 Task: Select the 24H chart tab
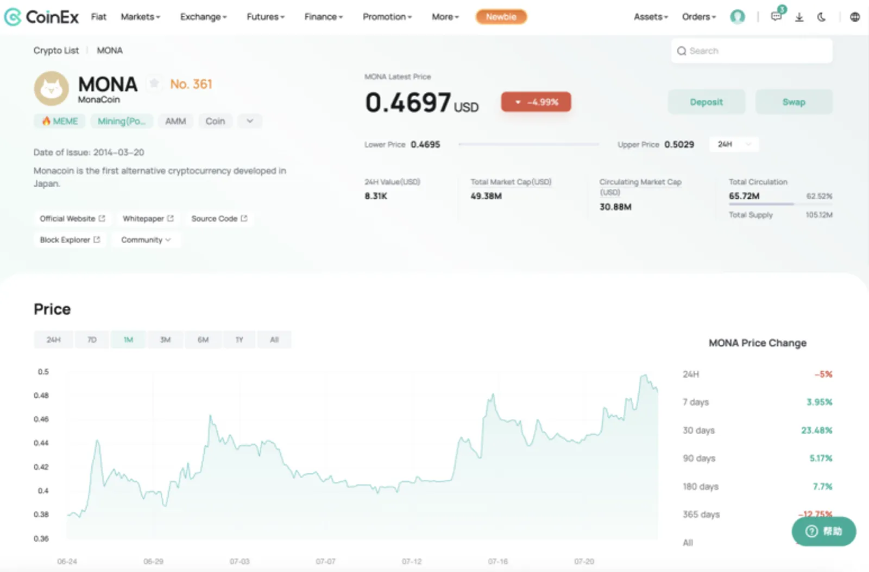(x=53, y=340)
